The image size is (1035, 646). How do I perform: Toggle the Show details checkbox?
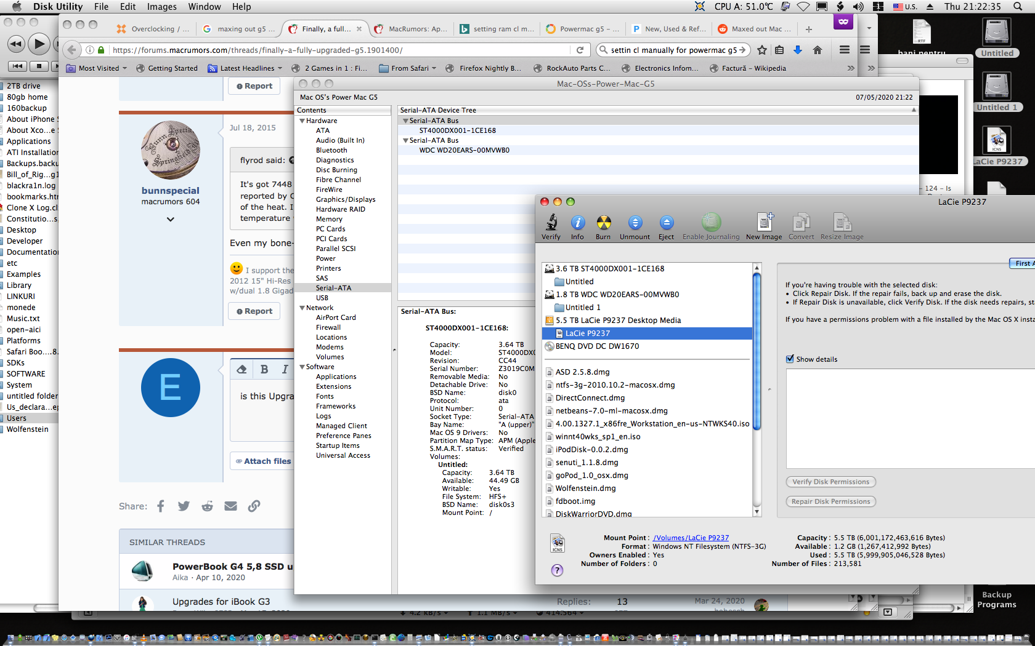point(790,359)
